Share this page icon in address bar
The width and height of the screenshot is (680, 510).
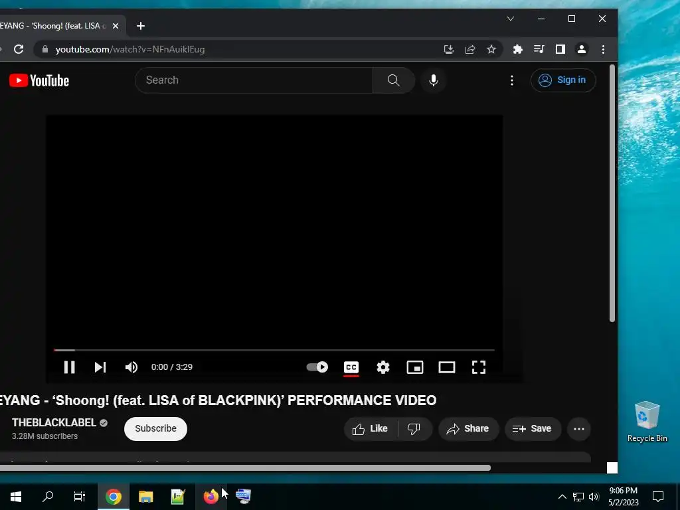(x=470, y=49)
